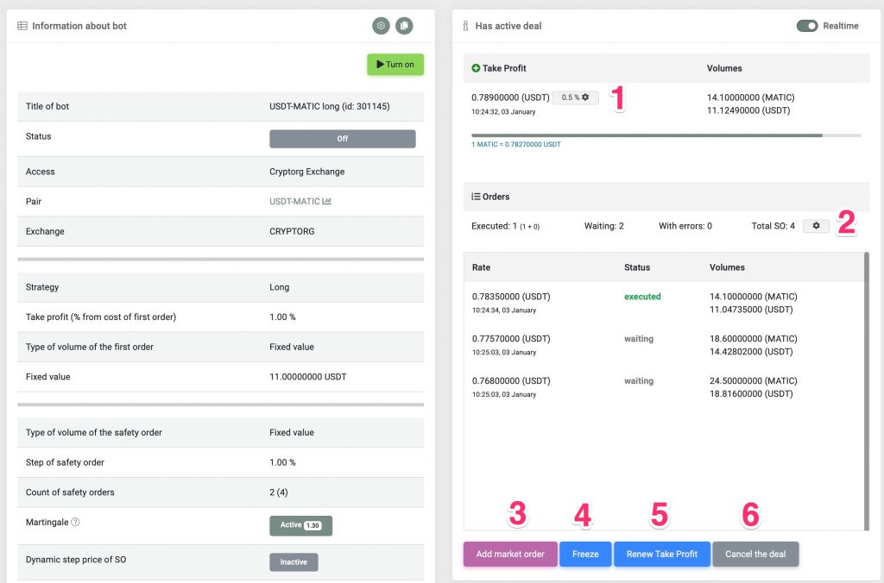Open the 0.5 % take profit settings

point(575,97)
